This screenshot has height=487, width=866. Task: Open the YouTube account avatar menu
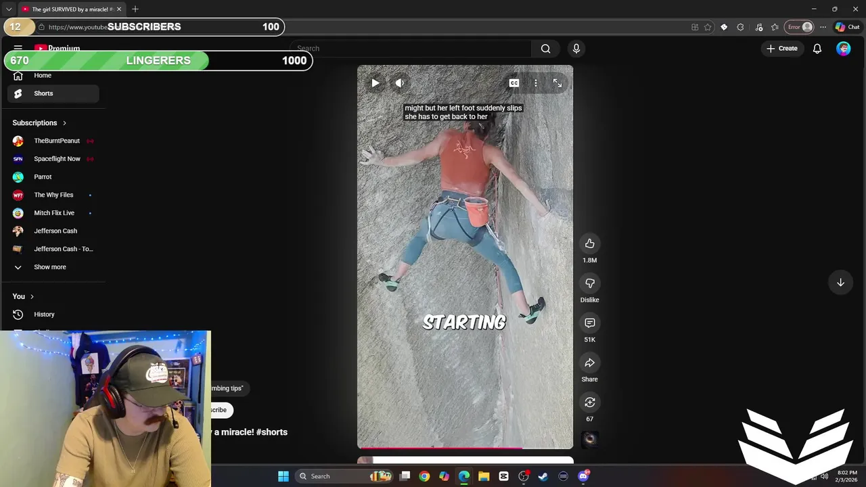pyautogui.click(x=843, y=49)
